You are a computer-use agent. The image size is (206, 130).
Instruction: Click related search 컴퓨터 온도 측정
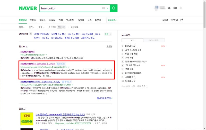coord(72,38)
